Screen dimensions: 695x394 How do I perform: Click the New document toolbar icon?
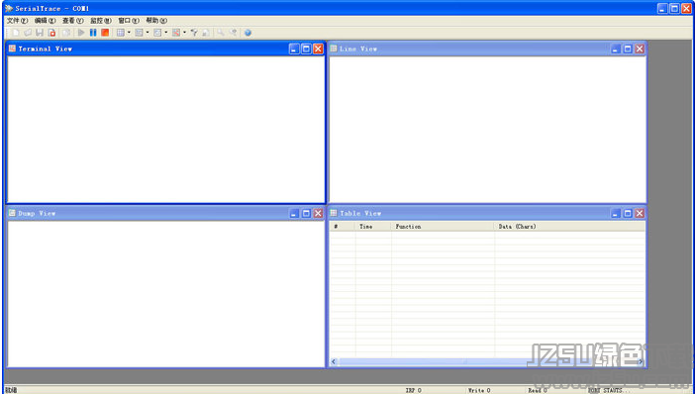pyautogui.click(x=16, y=33)
